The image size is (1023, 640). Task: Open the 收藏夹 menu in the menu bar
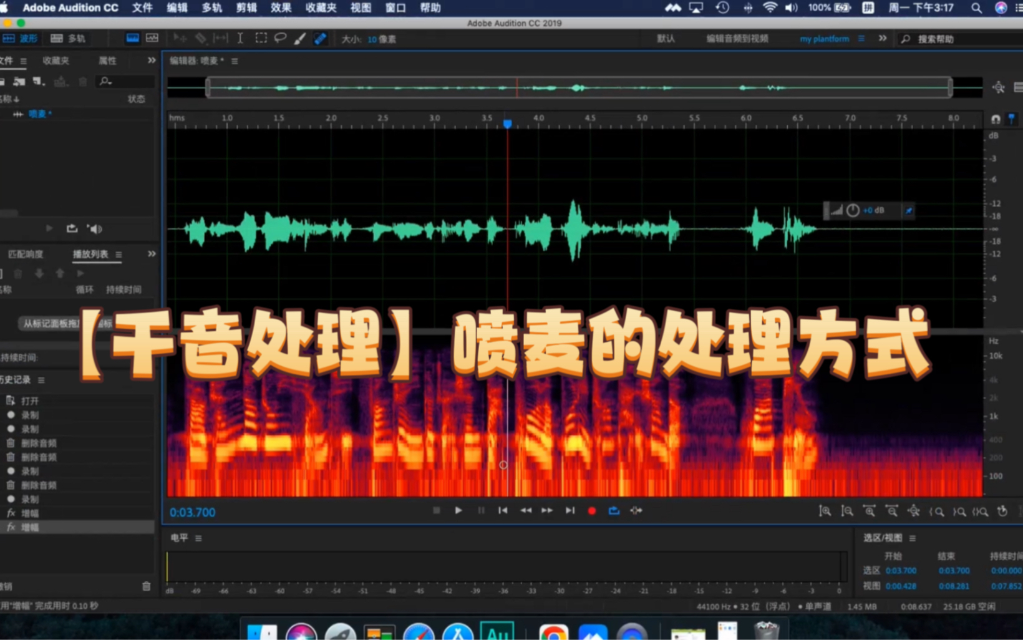tap(321, 7)
